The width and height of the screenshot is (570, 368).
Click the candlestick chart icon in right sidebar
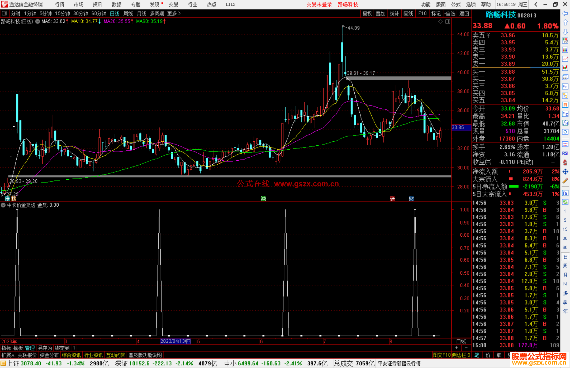pos(565,68)
